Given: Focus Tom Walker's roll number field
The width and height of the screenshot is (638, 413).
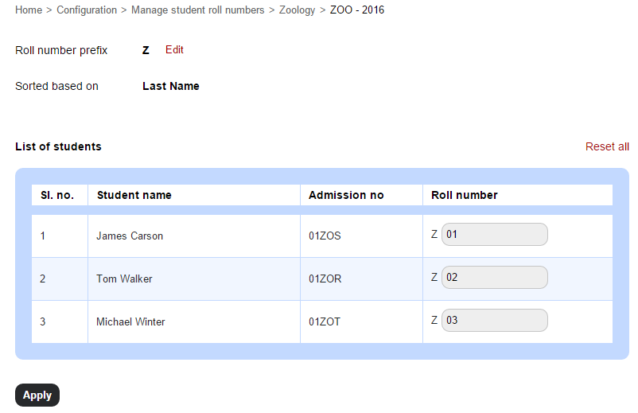Looking at the screenshot, I should (494, 278).
